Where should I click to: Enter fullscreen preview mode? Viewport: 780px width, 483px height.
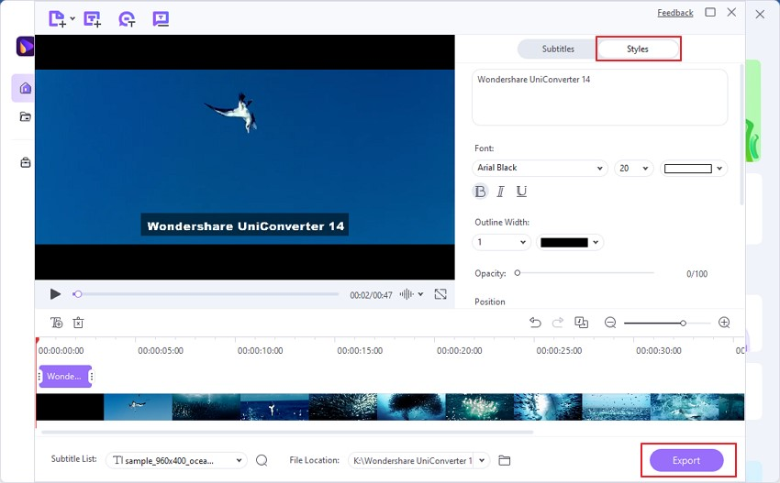click(x=440, y=294)
